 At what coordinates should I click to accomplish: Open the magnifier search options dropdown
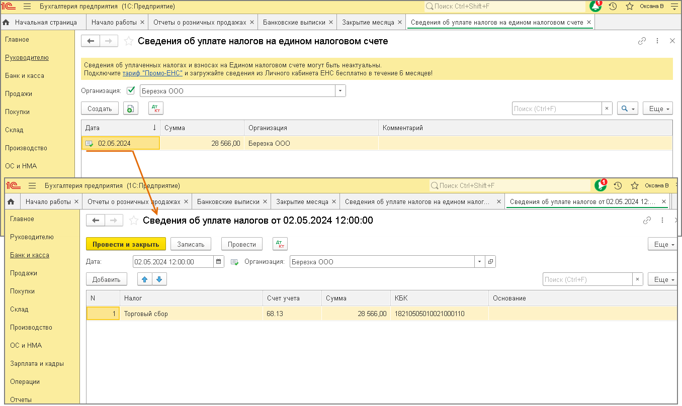pyautogui.click(x=627, y=109)
